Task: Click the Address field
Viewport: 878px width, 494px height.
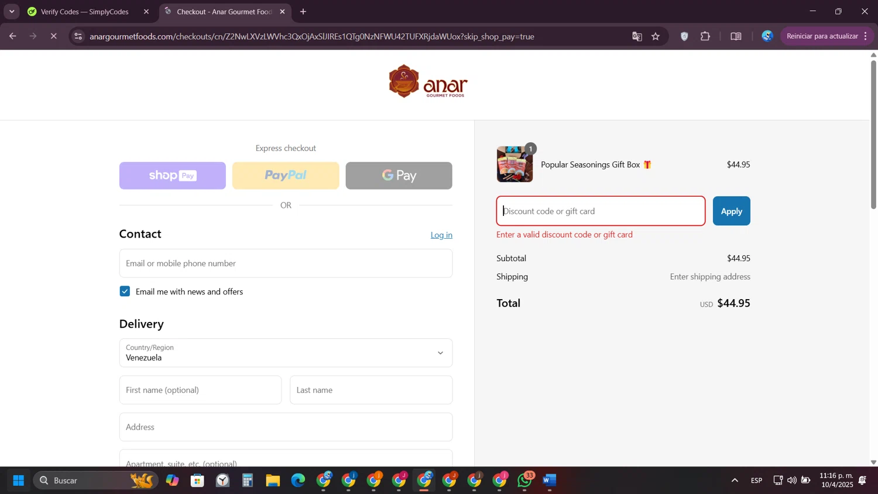Action: (x=286, y=427)
